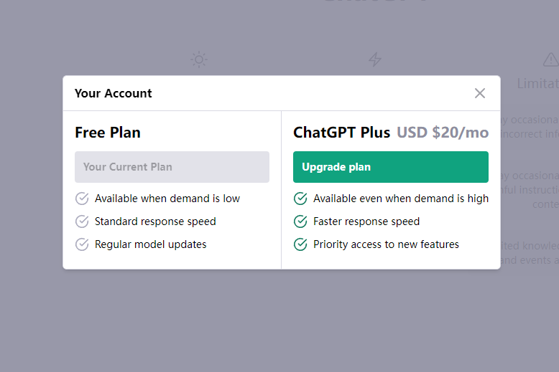The image size is (559, 372).
Task: Close the Your Account dialog
Action: (480, 93)
